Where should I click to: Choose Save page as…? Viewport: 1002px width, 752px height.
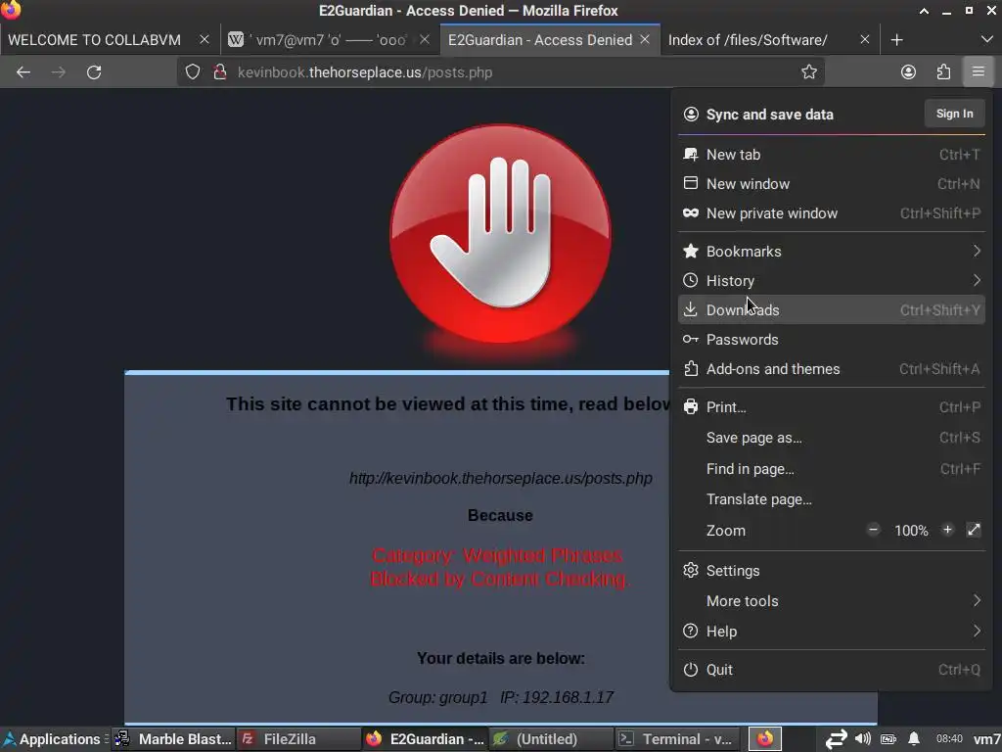coord(832,438)
